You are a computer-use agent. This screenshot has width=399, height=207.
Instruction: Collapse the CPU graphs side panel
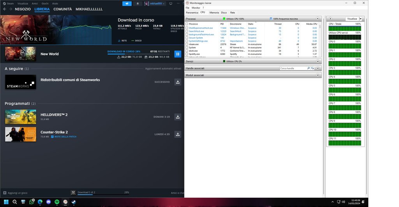pos(330,19)
